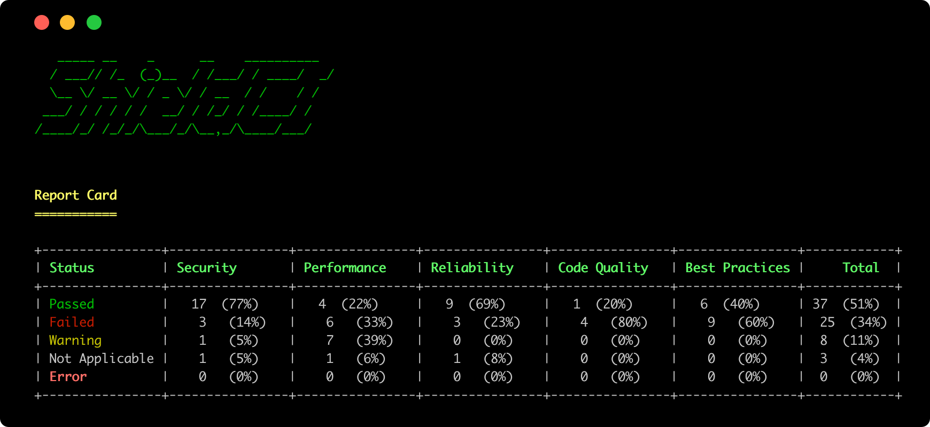
Task: Click the red close window button
Action: click(42, 22)
